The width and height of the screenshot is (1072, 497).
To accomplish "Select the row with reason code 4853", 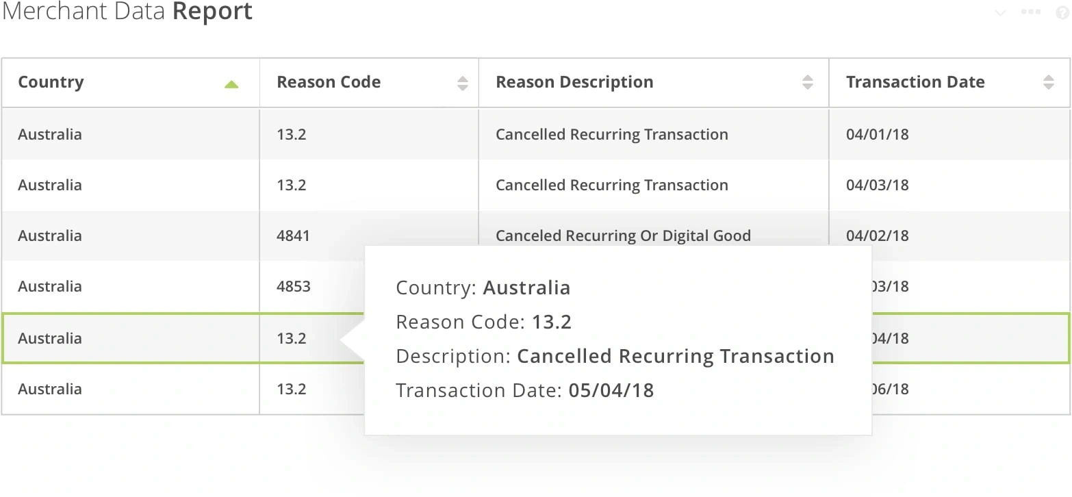I will (293, 286).
